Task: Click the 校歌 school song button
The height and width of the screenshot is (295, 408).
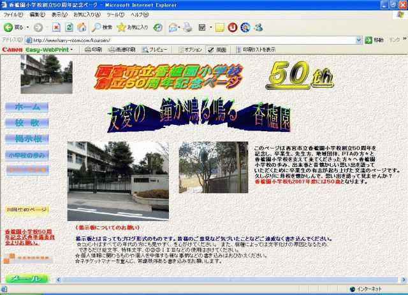Action: click(x=27, y=122)
